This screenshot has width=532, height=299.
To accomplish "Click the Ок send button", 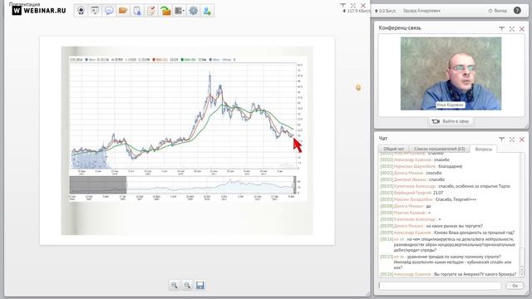I will click(x=515, y=286).
